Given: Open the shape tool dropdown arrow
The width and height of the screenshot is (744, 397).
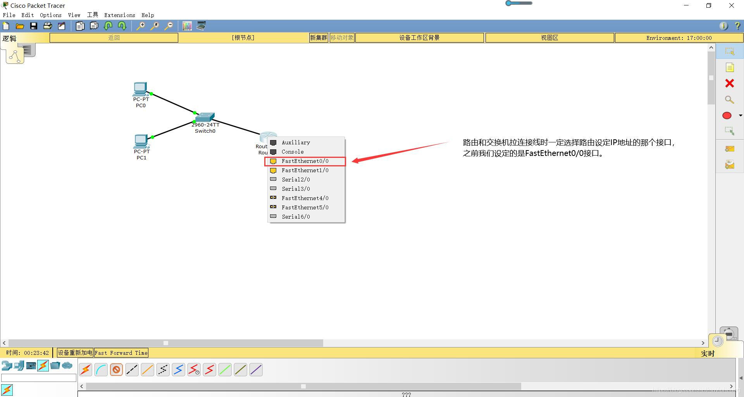Looking at the screenshot, I should click(741, 115).
